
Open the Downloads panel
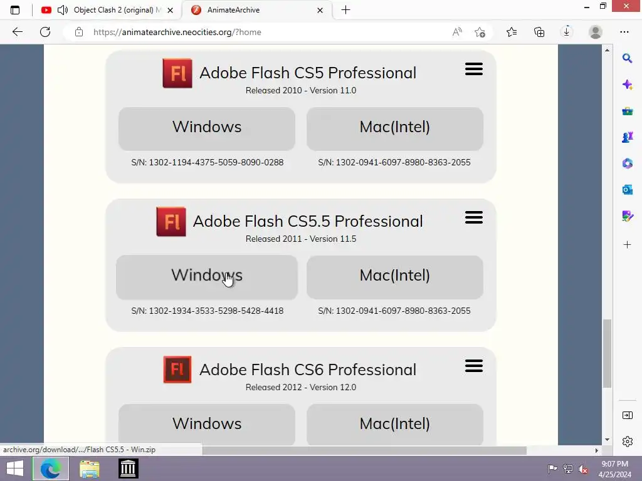567,32
